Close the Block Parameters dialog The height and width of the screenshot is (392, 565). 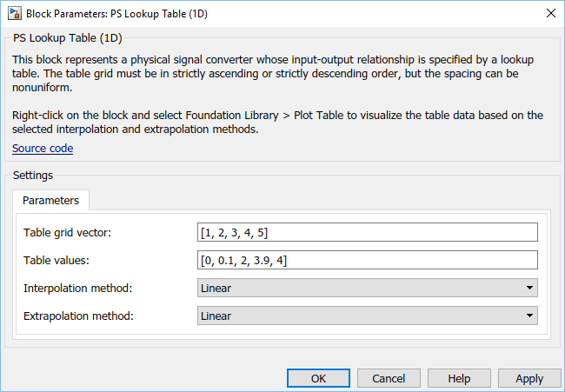tap(550, 14)
